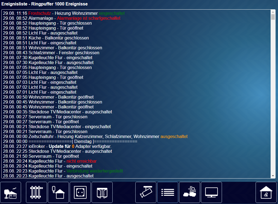Screen dimensions: 278x204
Task: Open the TV monitor page
Action: (x=211, y=192)
